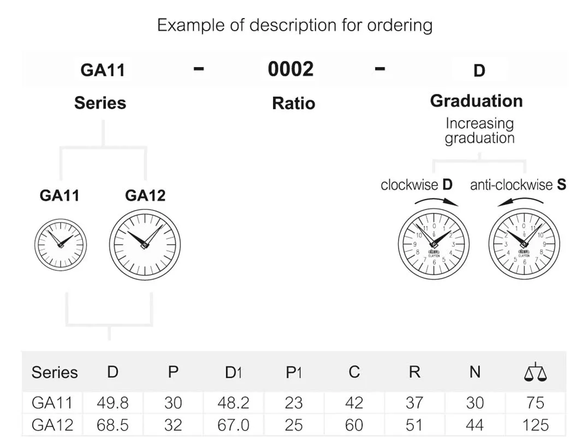Click the 49.8 value in GA11 row
The image size is (587, 448).
coord(112,403)
